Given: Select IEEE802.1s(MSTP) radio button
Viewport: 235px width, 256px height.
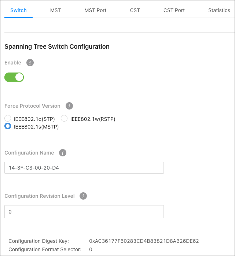Looking at the screenshot, I should tap(8, 126).
